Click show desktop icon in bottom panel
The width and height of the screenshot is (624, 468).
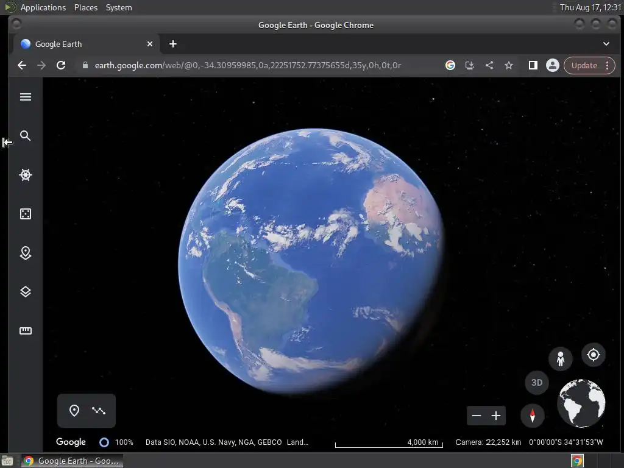click(x=7, y=461)
